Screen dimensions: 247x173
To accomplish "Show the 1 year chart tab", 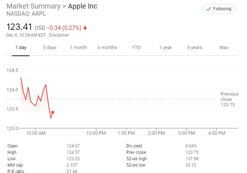I will click(x=165, y=48).
